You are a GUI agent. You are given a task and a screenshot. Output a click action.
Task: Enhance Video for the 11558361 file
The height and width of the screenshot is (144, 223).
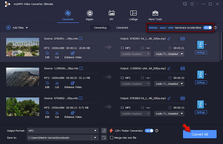pos(73,85)
